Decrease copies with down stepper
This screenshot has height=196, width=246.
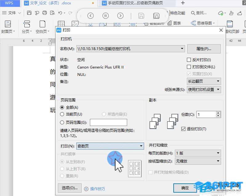[218, 116]
